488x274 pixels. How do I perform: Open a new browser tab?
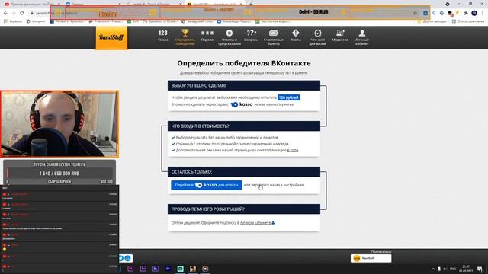pyautogui.click(x=251, y=5)
